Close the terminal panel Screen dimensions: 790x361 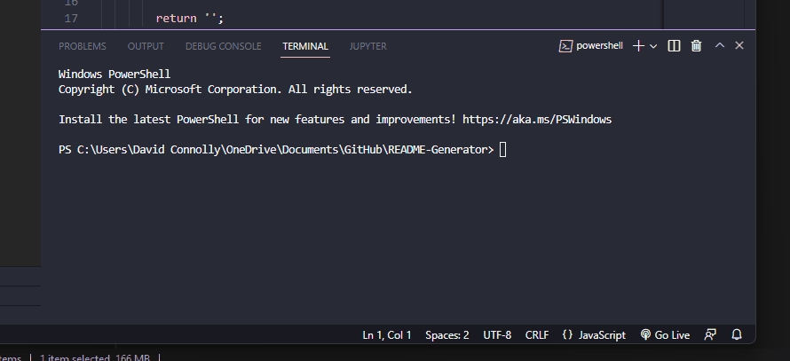pyautogui.click(x=739, y=45)
